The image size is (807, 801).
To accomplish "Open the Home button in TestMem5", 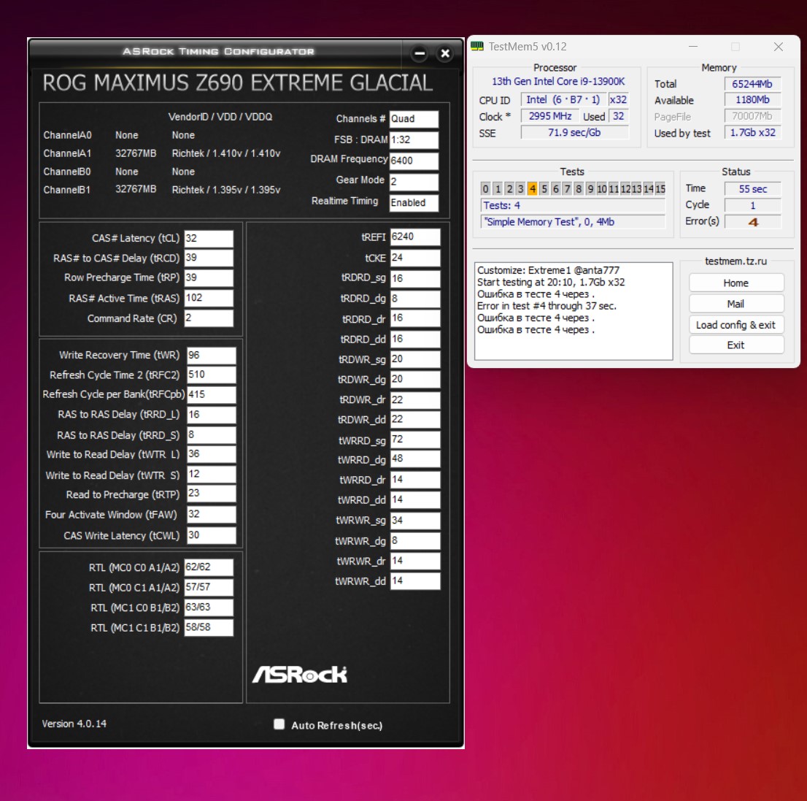I will click(736, 283).
